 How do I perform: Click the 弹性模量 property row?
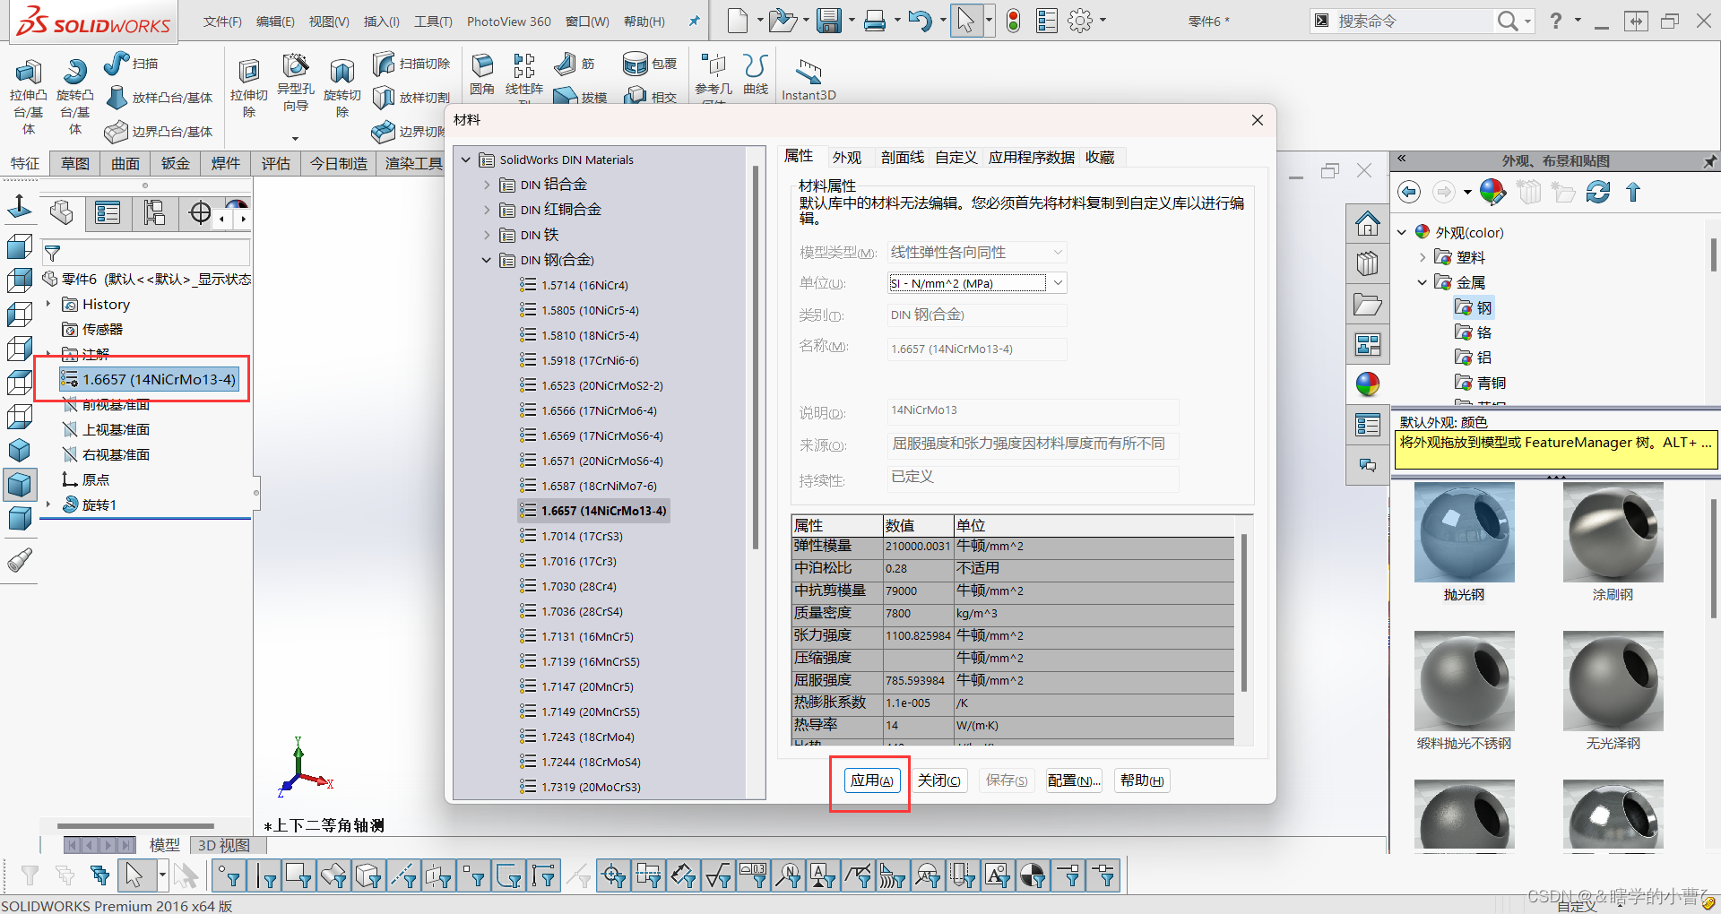[1013, 546]
